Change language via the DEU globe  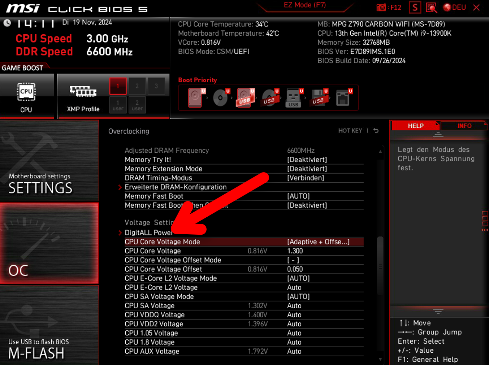pos(454,7)
